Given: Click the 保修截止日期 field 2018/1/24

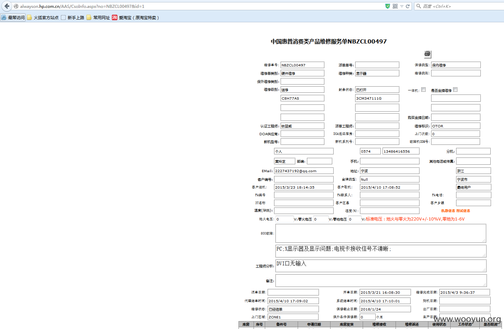Looking at the screenshot, I should pos(385,309).
